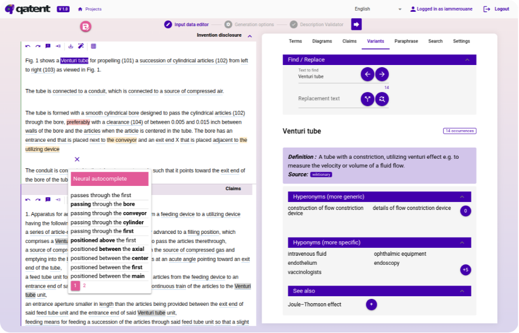Click the insert-indent icon in Invention disclosure toolbar
Viewport: 519px width, 333px height.
[58, 46]
